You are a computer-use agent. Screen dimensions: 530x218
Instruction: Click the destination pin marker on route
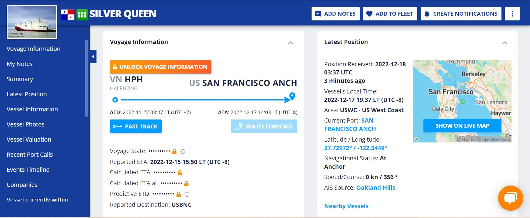click(292, 96)
